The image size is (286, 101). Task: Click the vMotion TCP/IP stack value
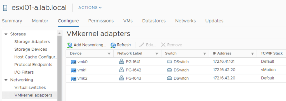tap(268, 70)
